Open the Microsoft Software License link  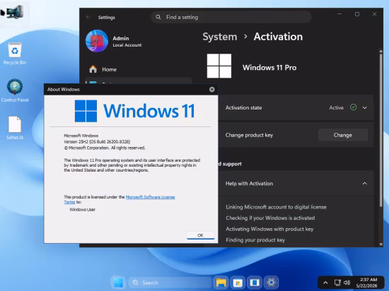point(151,197)
